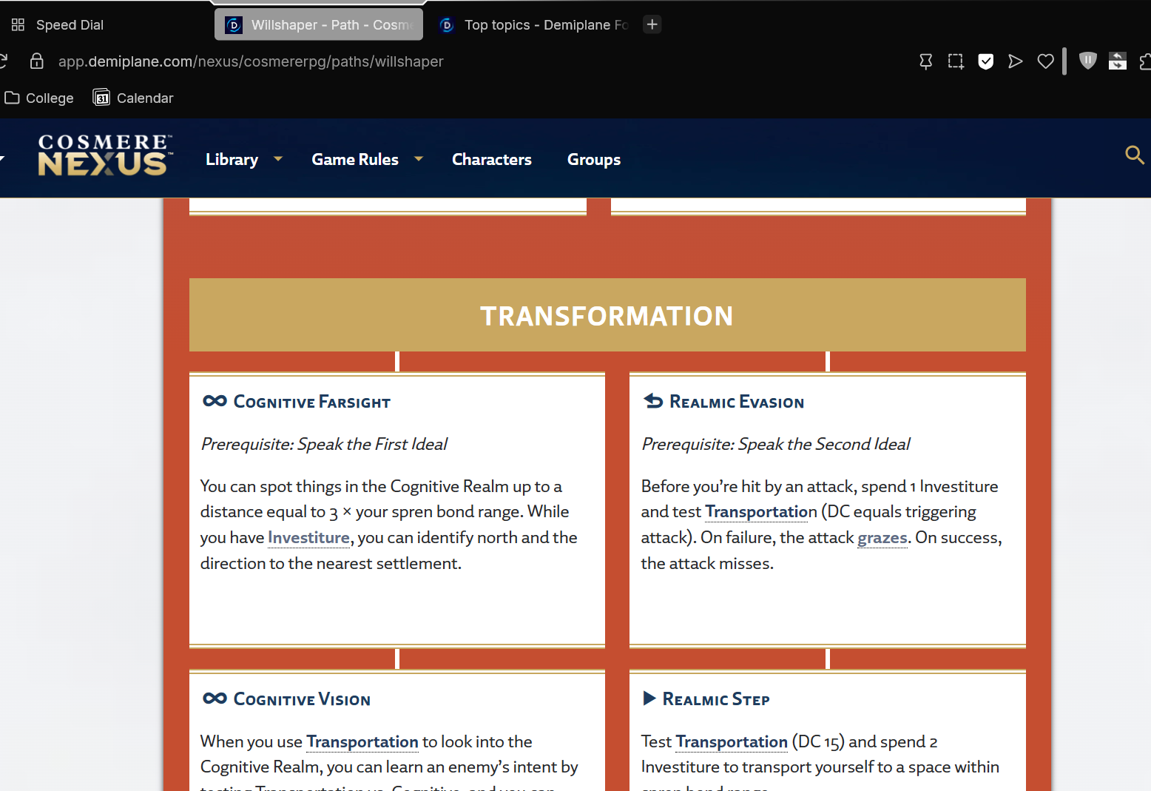Click the pinboard pin icon in address bar

point(925,61)
